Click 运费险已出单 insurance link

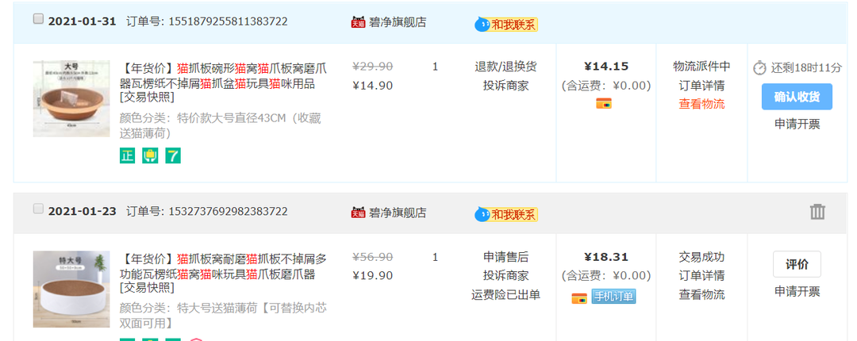tap(505, 295)
